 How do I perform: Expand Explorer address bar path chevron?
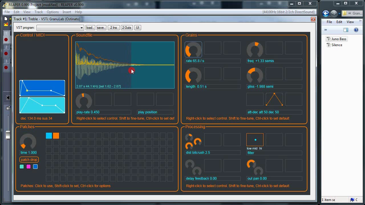click(x=349, y=13)
